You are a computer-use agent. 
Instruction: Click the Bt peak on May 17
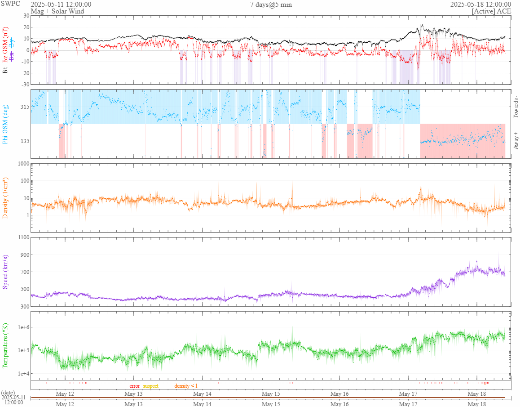422,25
